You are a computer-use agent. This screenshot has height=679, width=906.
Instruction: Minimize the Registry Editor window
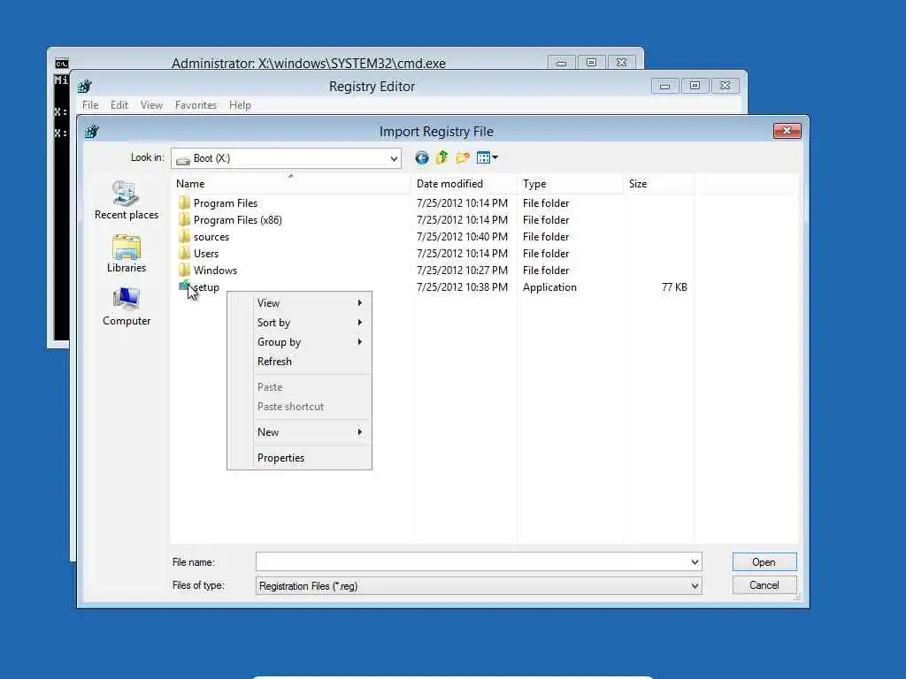point(664,86)
